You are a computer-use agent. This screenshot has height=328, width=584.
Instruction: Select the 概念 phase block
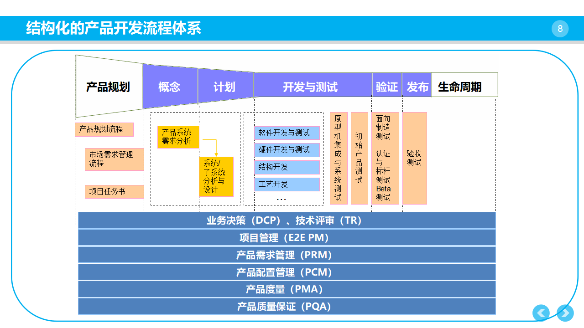click(170, 87)
